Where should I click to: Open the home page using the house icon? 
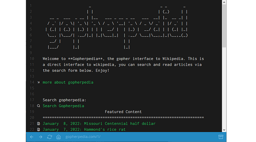59,137
